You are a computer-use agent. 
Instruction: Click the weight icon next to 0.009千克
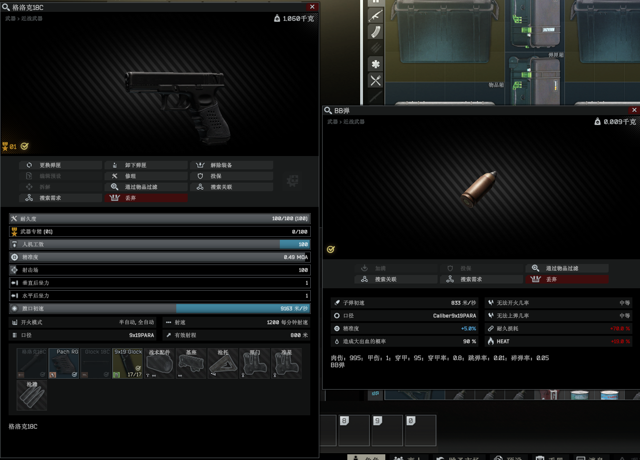coord(598,122)
